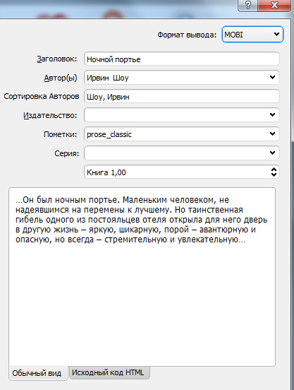
Task: Expand the Издательство dropdown arrow
Action: (272, 114)
